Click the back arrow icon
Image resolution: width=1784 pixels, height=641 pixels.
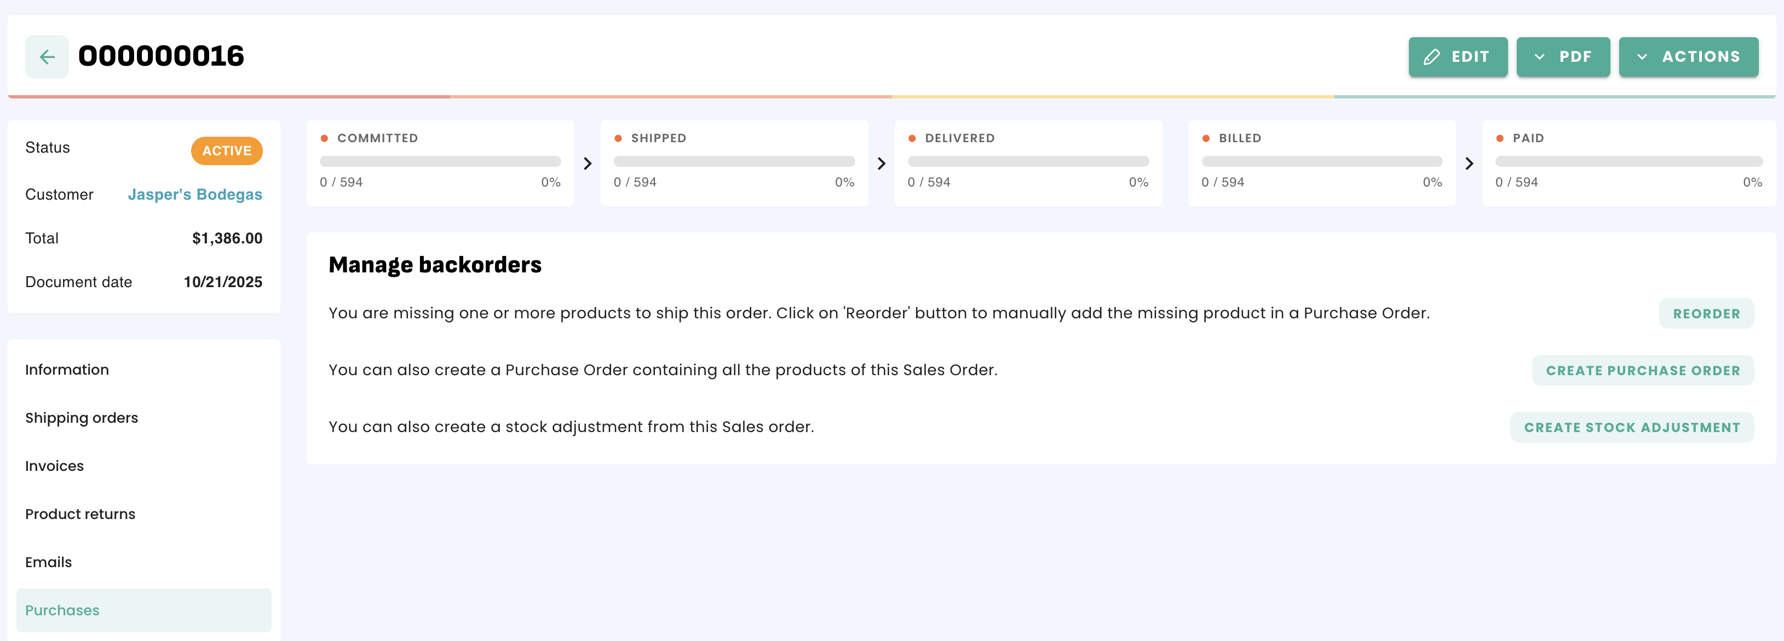47,57
